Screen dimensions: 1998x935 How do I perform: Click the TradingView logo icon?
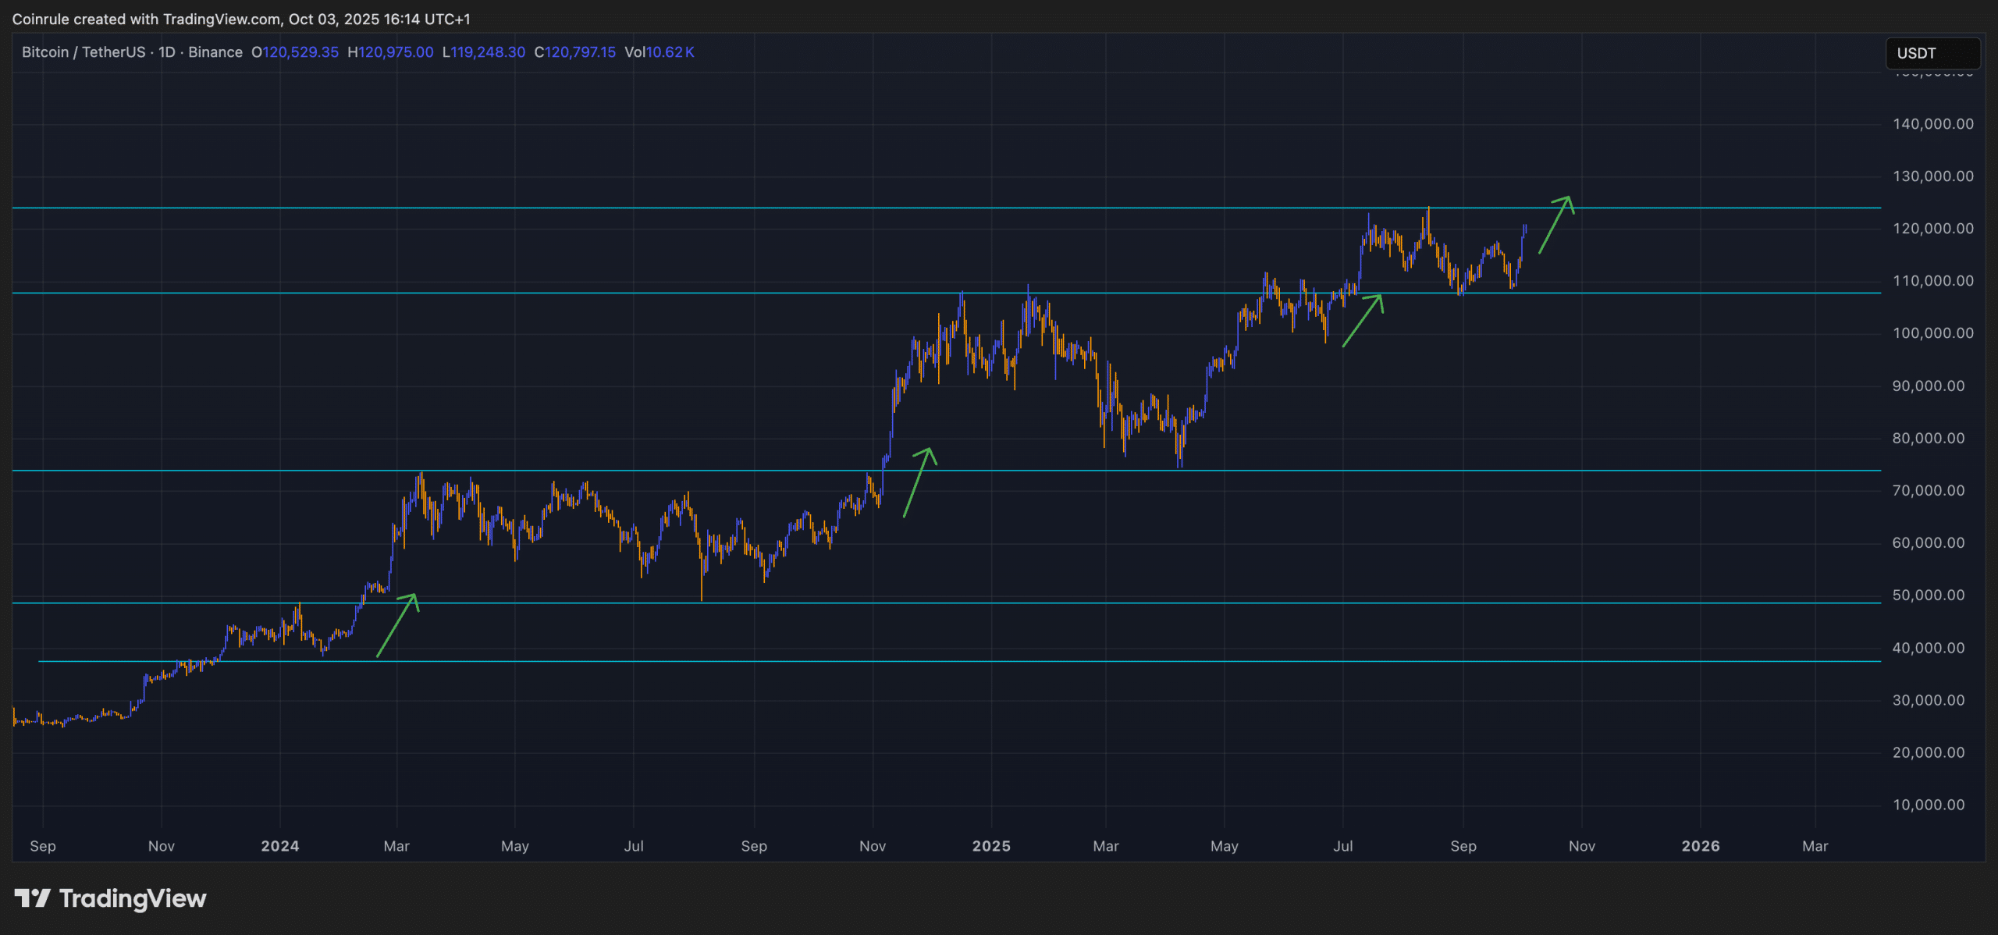pyautogui.click(x=32, y=898)
